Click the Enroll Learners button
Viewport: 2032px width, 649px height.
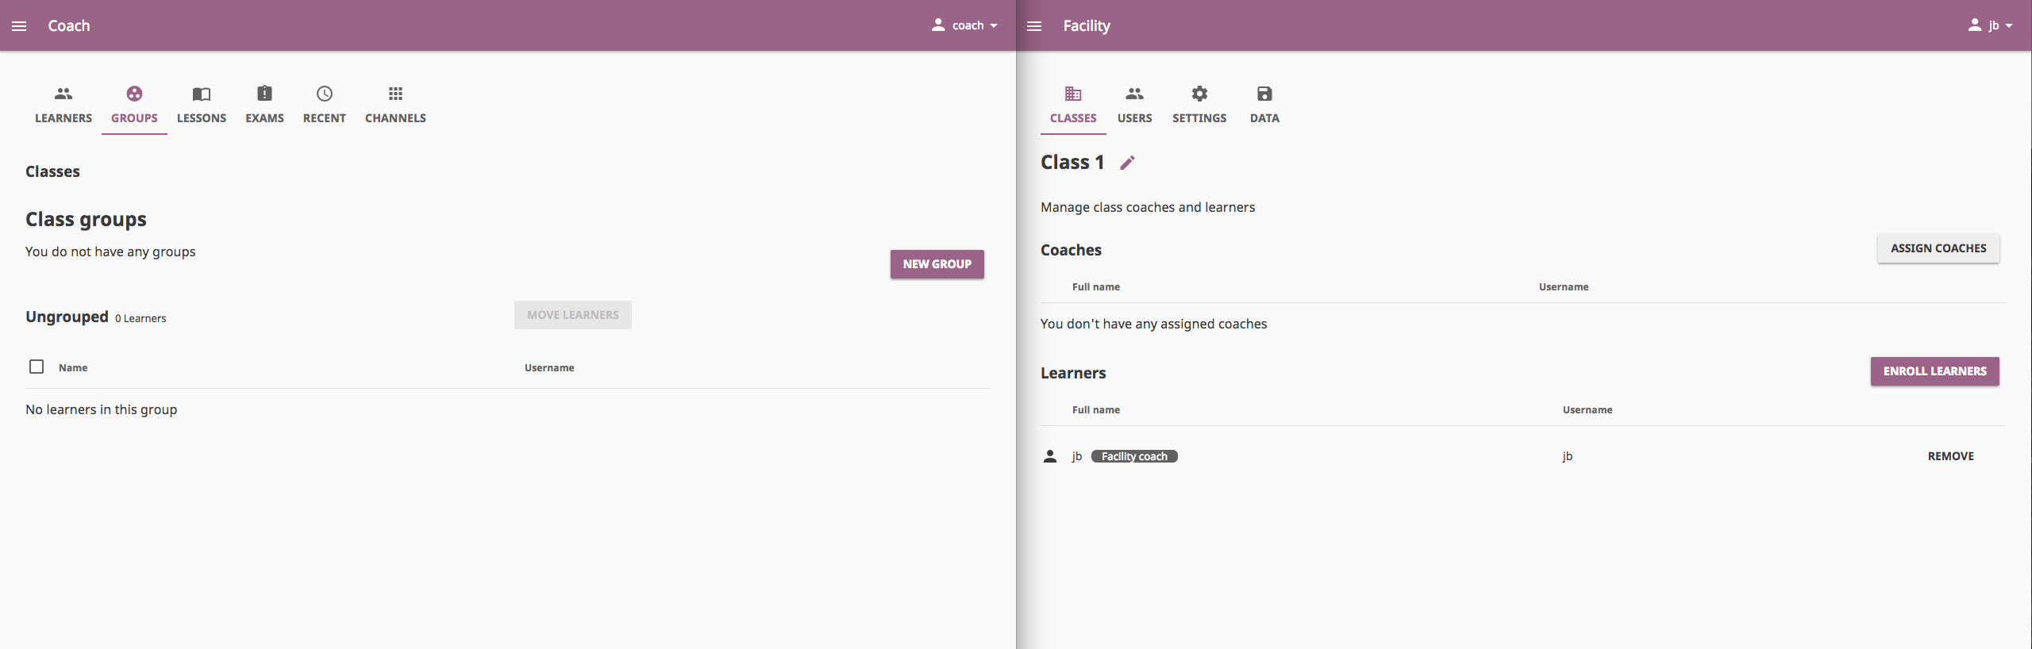tap(1934, 371)
